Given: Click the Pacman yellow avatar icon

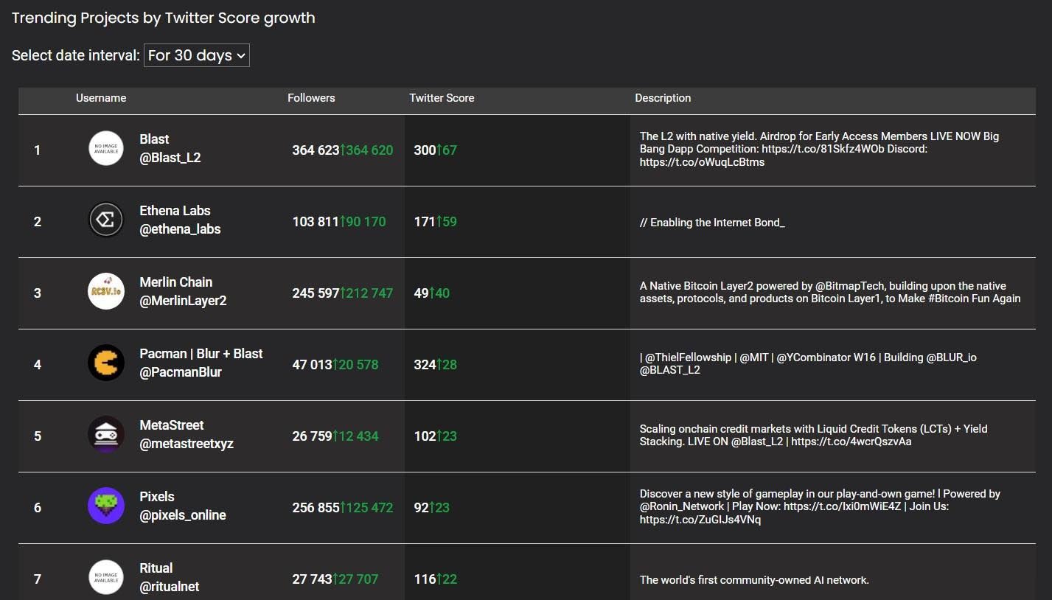Looking at the screenshot, I should pos(106,363).
